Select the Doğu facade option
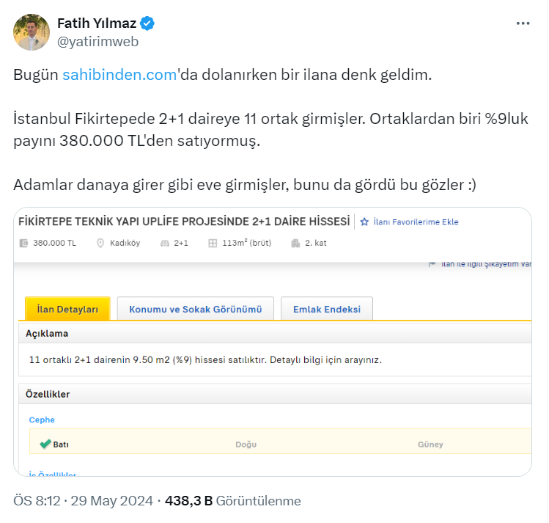This screenshot has width=549, height=523. click(x=246, y=445)
